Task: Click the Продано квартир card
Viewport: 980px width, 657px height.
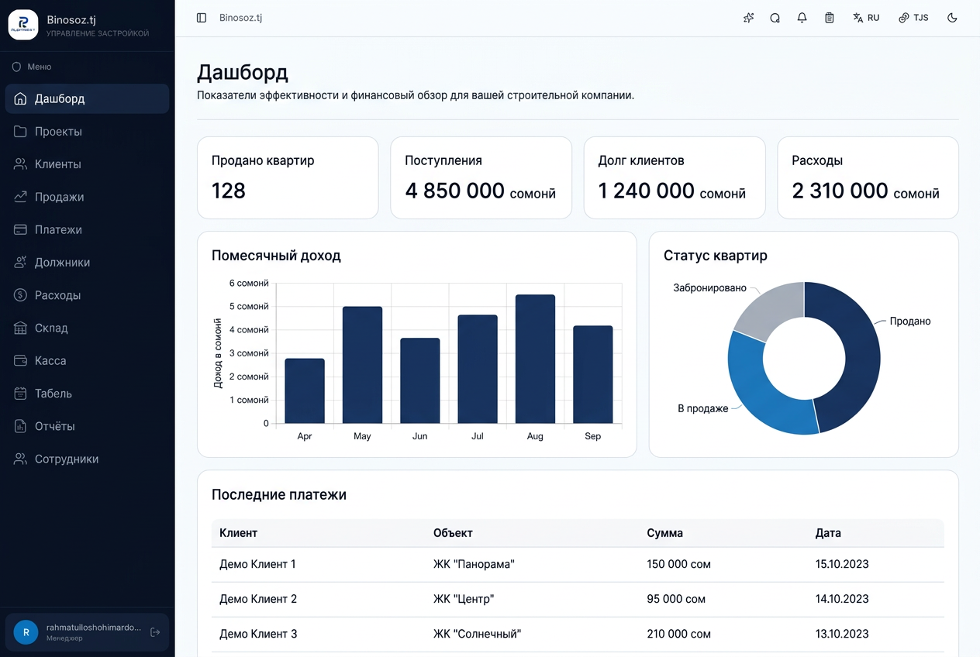Action: pyautogui.click(x=288, y=178)
